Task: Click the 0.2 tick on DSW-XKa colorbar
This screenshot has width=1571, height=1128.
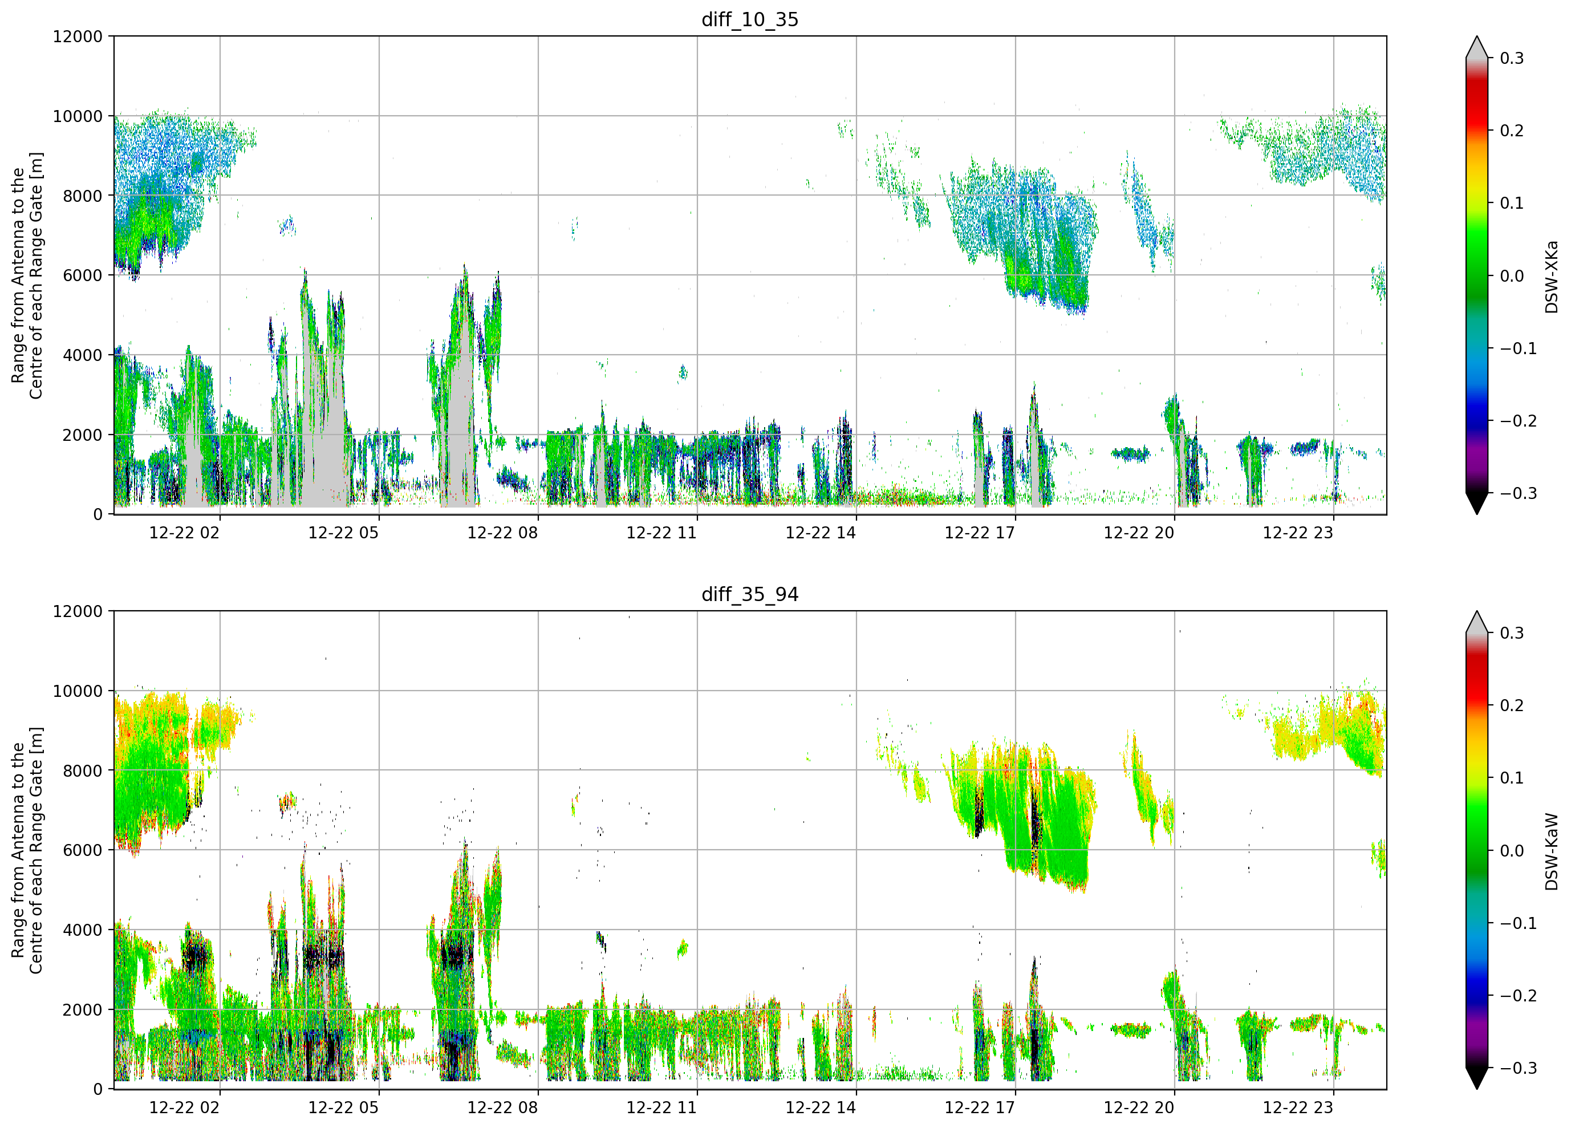Action: coord(1512,131)
